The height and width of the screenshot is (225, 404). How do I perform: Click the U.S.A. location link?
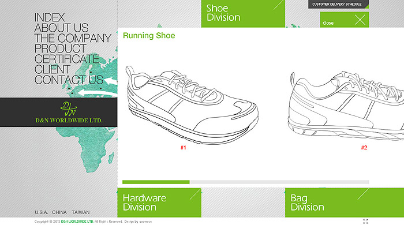click(x=41, y=212)
